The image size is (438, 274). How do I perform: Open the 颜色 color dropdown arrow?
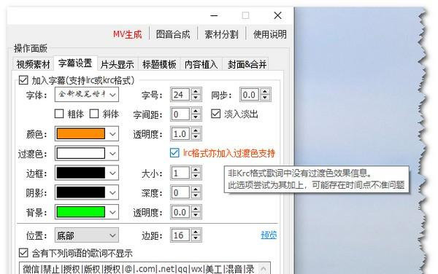click(112, 134)
